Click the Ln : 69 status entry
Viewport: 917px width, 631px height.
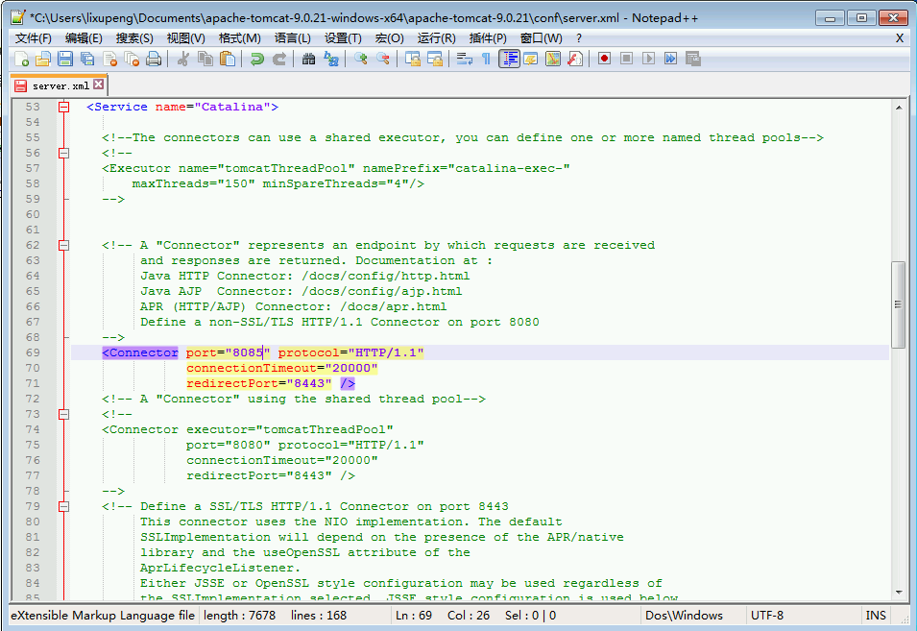[x=414, y=616]
